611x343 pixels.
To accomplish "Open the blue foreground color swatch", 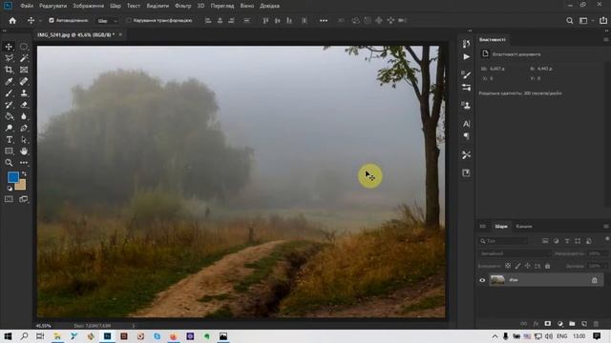I will (12, 177).
